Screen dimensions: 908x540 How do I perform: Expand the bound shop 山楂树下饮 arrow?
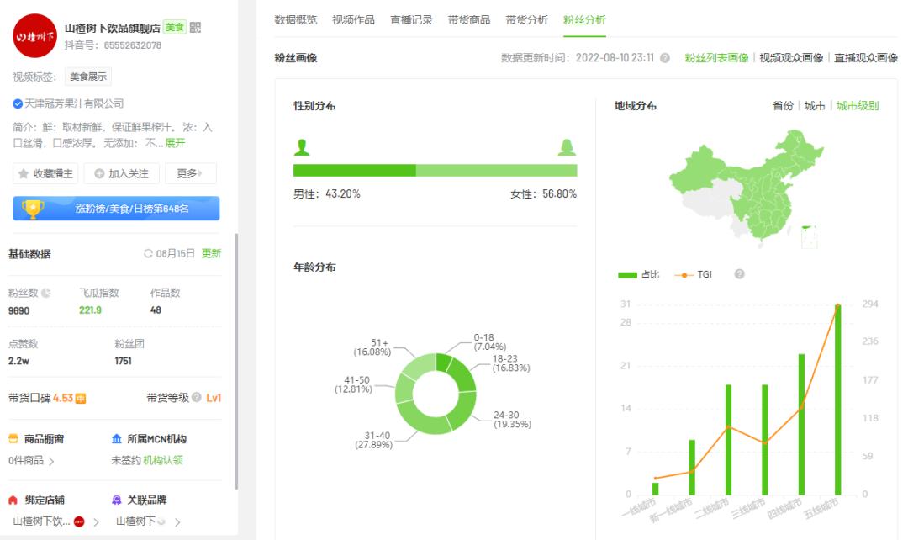[97, 520]
